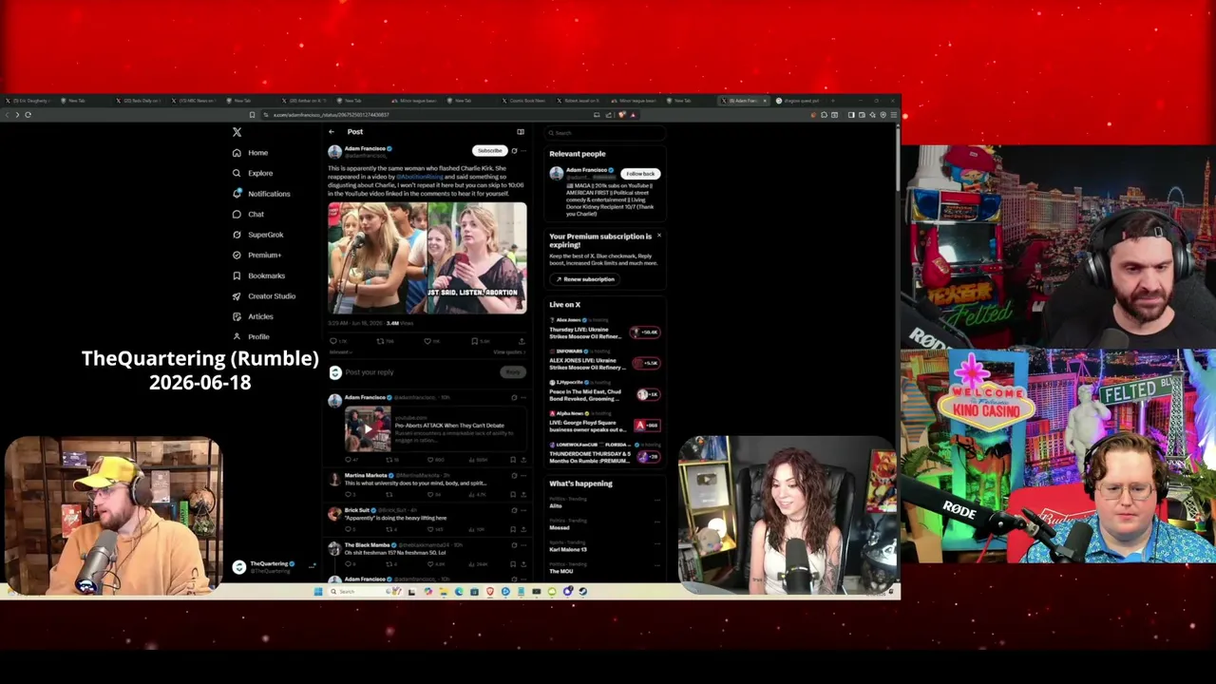Share the main post
The width and height of the screenshot is (1216, 684).
(521, 341)
